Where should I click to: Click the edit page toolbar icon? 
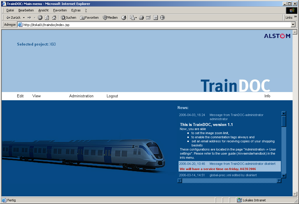[x=148, y=18]
